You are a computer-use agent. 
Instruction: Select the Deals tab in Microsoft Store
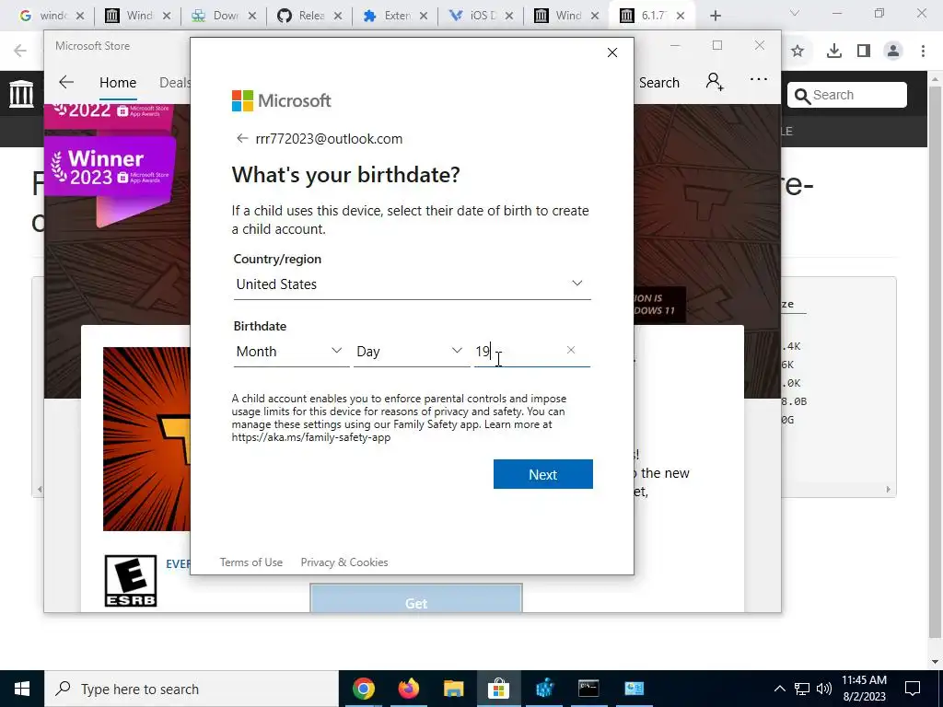[174, 82]
